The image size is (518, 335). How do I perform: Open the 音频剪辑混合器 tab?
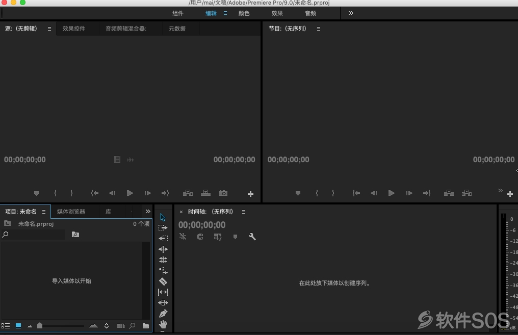[x=126, y=29]
